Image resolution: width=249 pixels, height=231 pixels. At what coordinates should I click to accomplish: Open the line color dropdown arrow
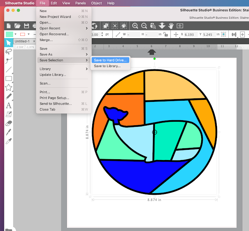[x=28, y=34]
